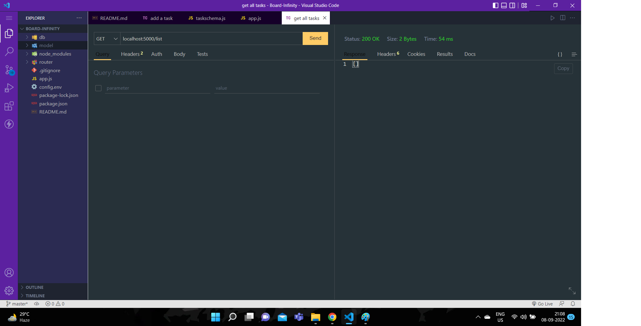Open the Extensions view icon

[x=9, y=106]
